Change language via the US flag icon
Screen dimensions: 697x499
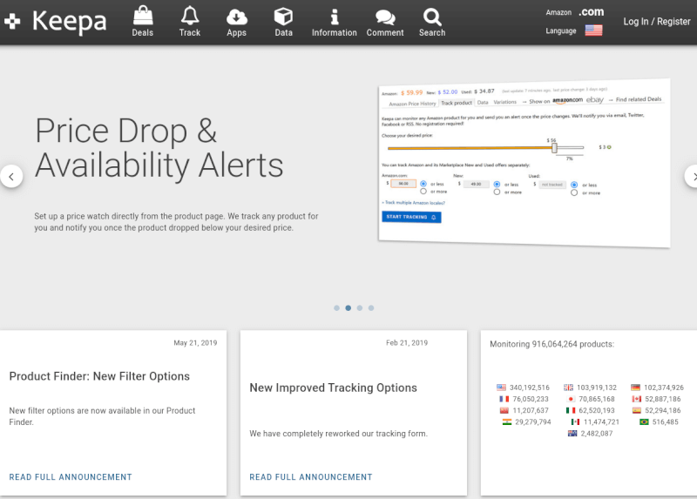coord(593,30)
